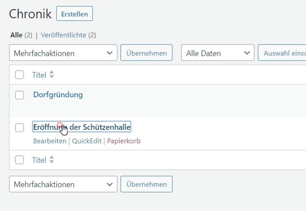Filter by Veröffentlichte entries

click(63, 35)
